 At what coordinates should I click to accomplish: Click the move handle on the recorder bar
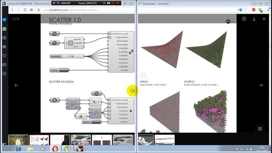click(x=54, y=3)
